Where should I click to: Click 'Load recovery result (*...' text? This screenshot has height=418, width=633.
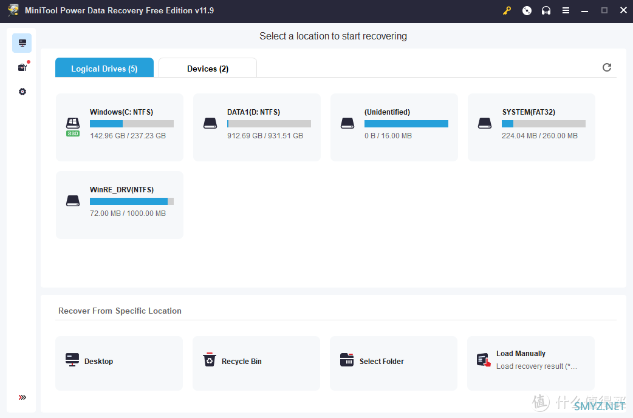pos(536,366)
